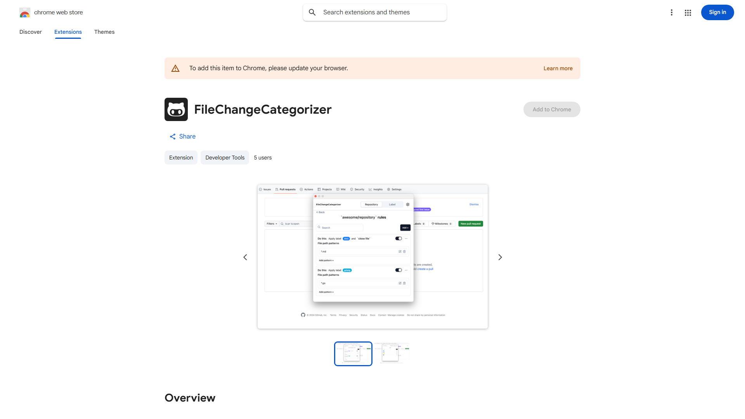Viewport: 745px width, 419px height.
Task: Click the warning triangle in the update banner
Action: point(175,68)
